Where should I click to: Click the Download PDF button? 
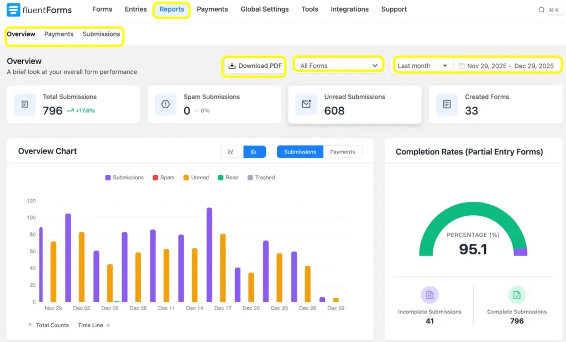pyautogui.click(x=254, y=66)
